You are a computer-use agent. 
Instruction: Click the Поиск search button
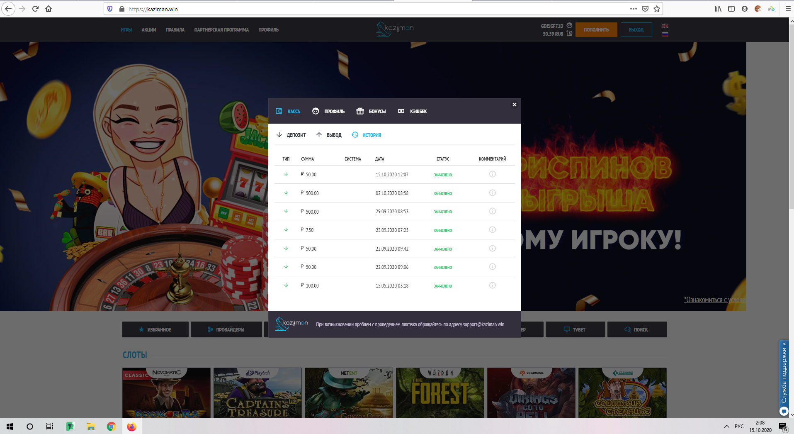[x=637, y=329]
